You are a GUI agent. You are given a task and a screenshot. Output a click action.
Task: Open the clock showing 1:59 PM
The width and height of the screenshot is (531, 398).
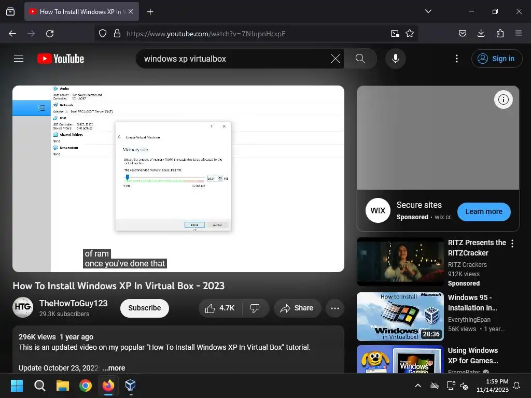493,386
